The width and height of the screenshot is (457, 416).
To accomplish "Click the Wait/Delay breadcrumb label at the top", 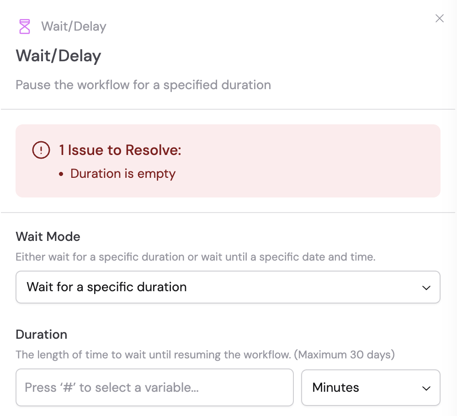I will (73, 27).
